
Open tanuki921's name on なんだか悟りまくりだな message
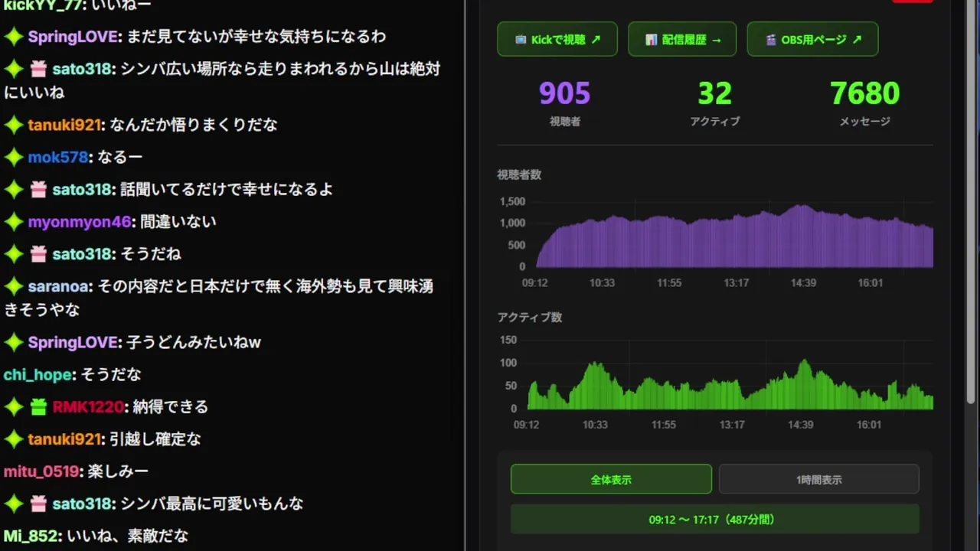tap(65, 125)
